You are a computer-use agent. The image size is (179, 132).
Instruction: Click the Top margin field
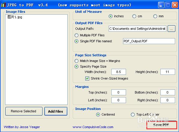119,92
